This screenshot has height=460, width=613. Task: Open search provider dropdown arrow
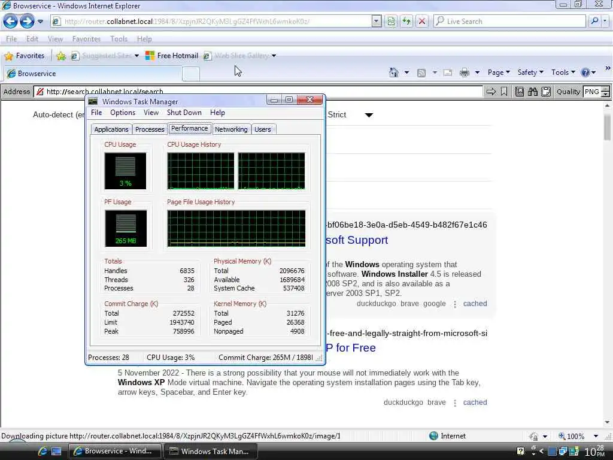click(605, 21)
